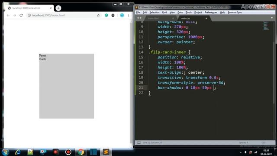Click the volume speaker tray icon
This screenshot has width=277, height=156.
point(245,152)
